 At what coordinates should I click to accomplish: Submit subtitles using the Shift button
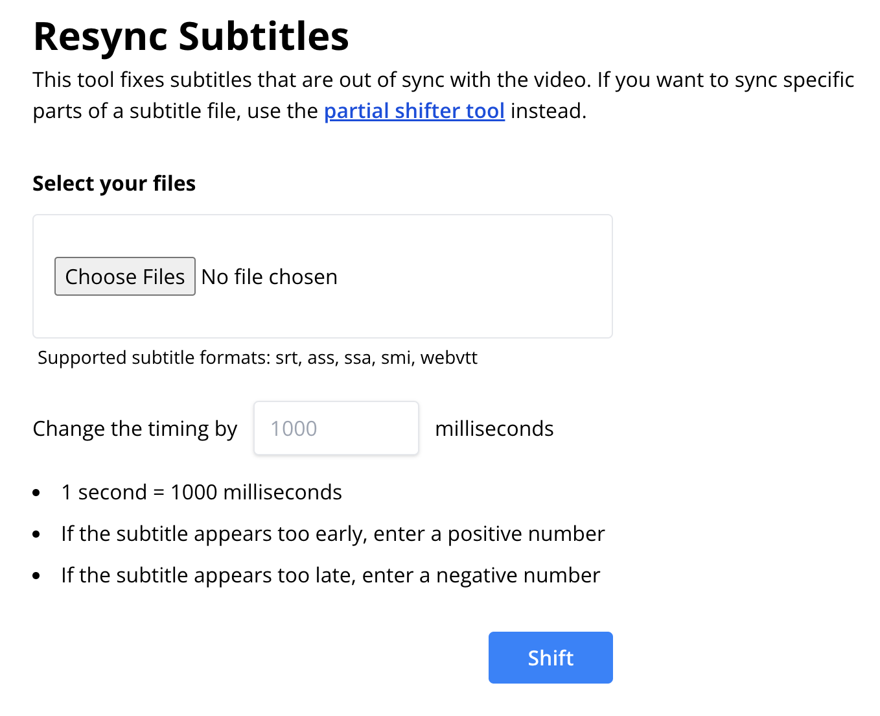(x=550, y=658)
